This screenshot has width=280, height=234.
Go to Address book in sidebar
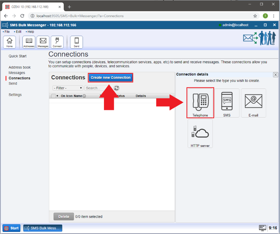click(x=20, y=67)
